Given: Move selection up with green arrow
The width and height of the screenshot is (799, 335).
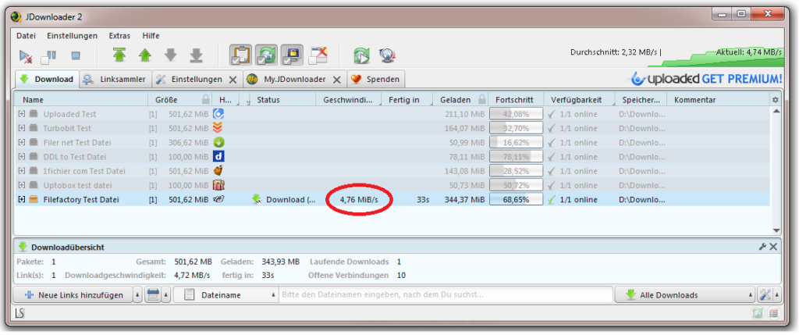Looking at the screenshot, I should tap(144, 55).
